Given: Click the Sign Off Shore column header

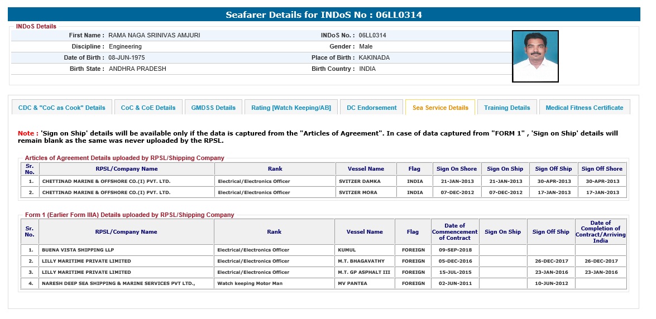Looking at the screenshot, I should pos(602,169).
